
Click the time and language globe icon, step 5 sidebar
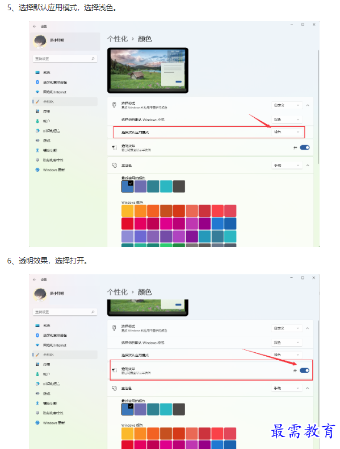[x=37, y=130]
